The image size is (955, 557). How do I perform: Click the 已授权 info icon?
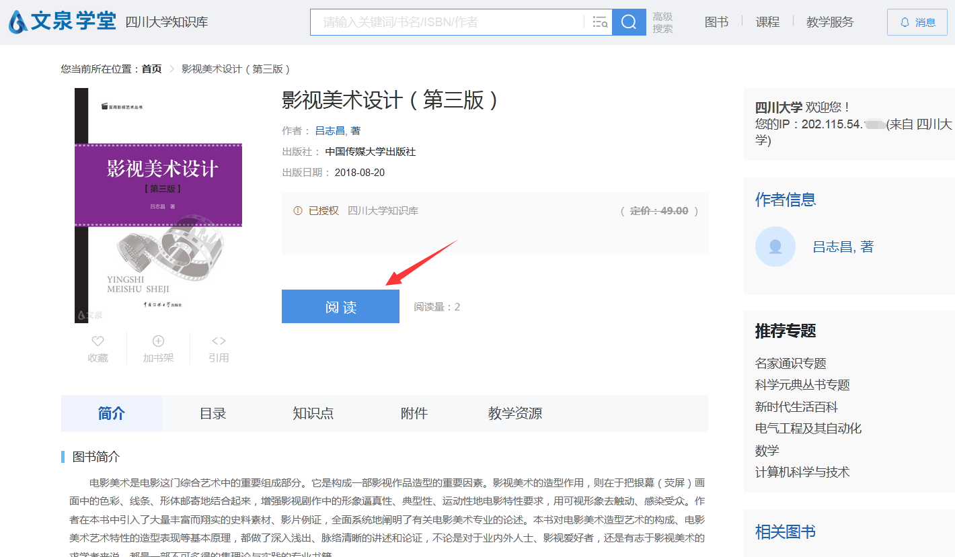point(298,211)
